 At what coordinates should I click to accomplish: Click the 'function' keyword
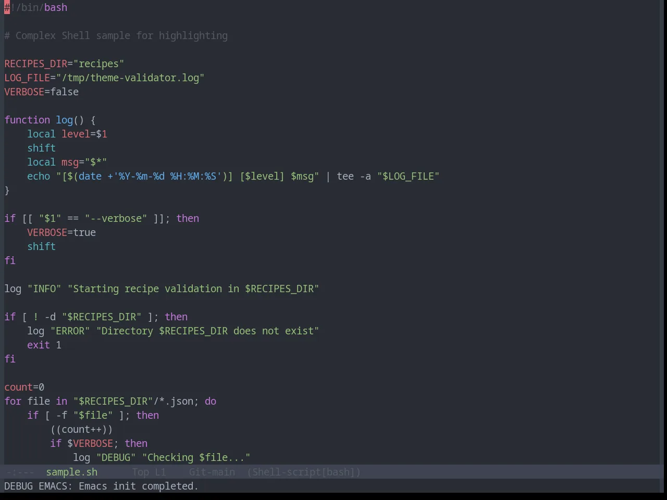(27, 120)
